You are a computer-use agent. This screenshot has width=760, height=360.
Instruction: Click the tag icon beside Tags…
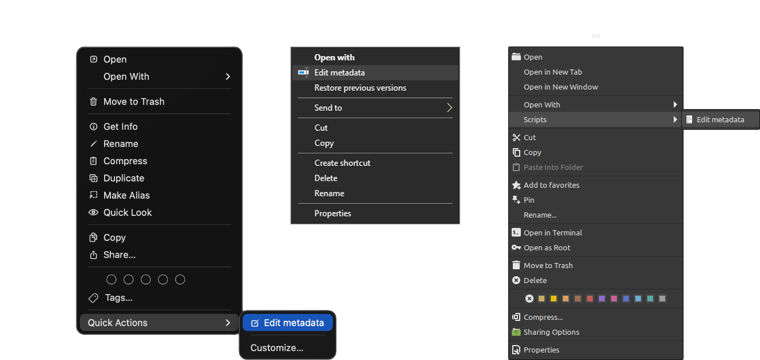[94, 298]
